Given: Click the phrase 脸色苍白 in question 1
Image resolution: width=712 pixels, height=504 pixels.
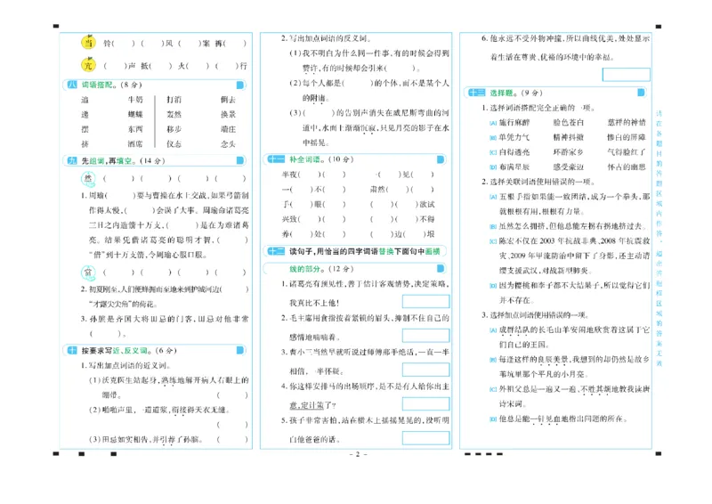Looking at the screenshot, I should pos(569,123).
